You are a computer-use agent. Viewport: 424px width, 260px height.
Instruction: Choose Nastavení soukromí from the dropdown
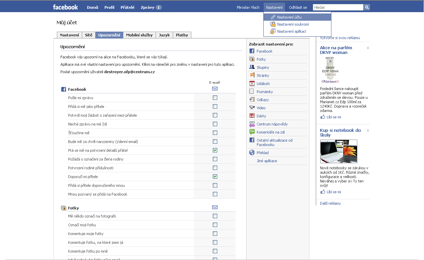coord(297,24)
